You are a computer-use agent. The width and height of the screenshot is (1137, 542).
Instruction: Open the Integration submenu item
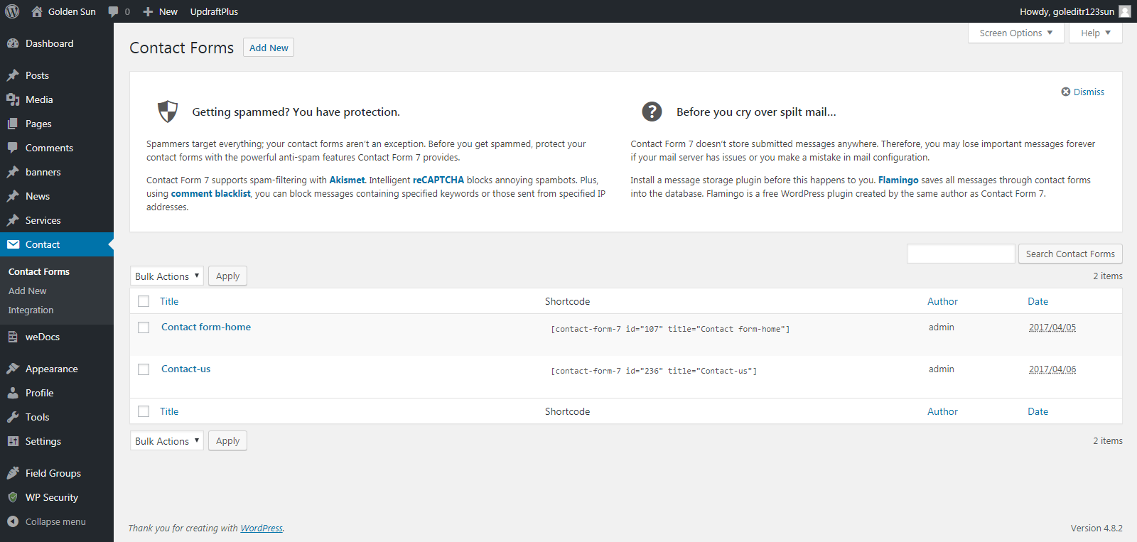(31, 310)
